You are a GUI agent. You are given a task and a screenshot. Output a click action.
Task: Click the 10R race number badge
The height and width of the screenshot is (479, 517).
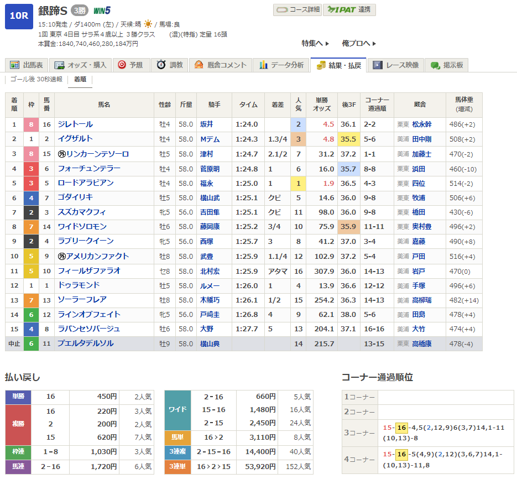(18, 15)
